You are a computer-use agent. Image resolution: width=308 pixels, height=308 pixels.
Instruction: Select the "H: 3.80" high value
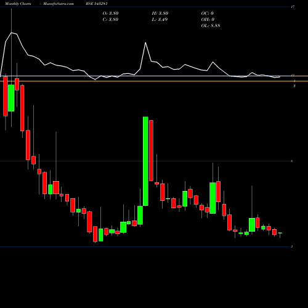pyautogui.click(x=160, y=14)
